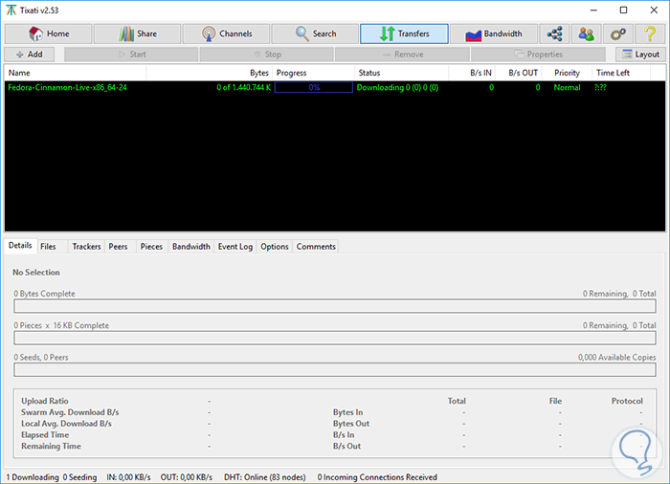
Task: Click the Bytes Complete progress bar
Action: point(335,306)
